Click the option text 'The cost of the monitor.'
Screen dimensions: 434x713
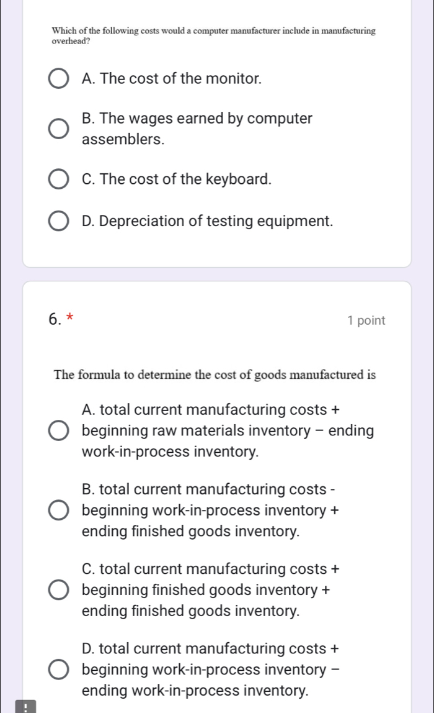[x=172, y=79]
